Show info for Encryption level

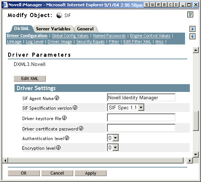pos(58,148)
